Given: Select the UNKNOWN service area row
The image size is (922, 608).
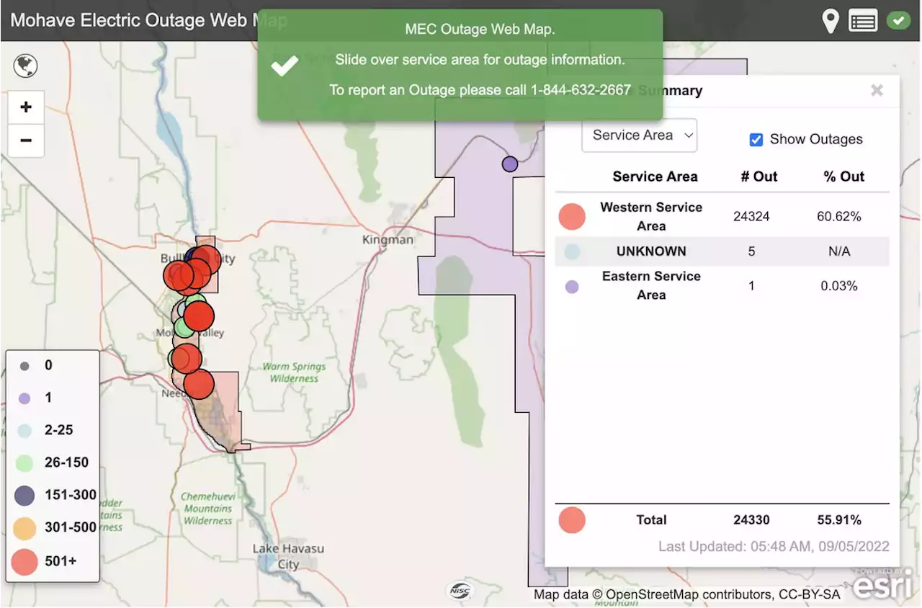Looking at the screenshot, I should [x=722, y=251].
